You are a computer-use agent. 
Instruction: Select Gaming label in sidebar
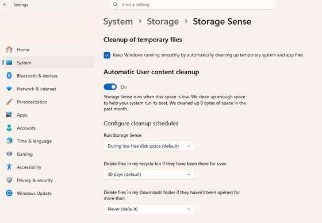click(25, 154)
